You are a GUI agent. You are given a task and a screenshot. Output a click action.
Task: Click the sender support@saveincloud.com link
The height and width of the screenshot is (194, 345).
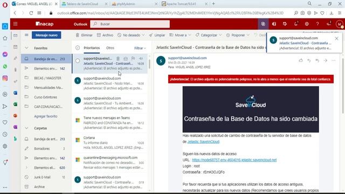[187, 58]
